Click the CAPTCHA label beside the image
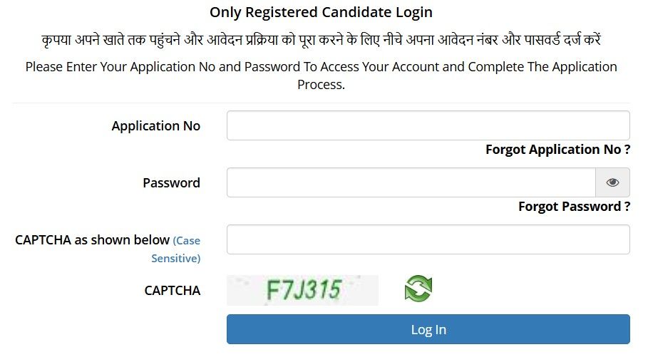 (x=172, y=290)
